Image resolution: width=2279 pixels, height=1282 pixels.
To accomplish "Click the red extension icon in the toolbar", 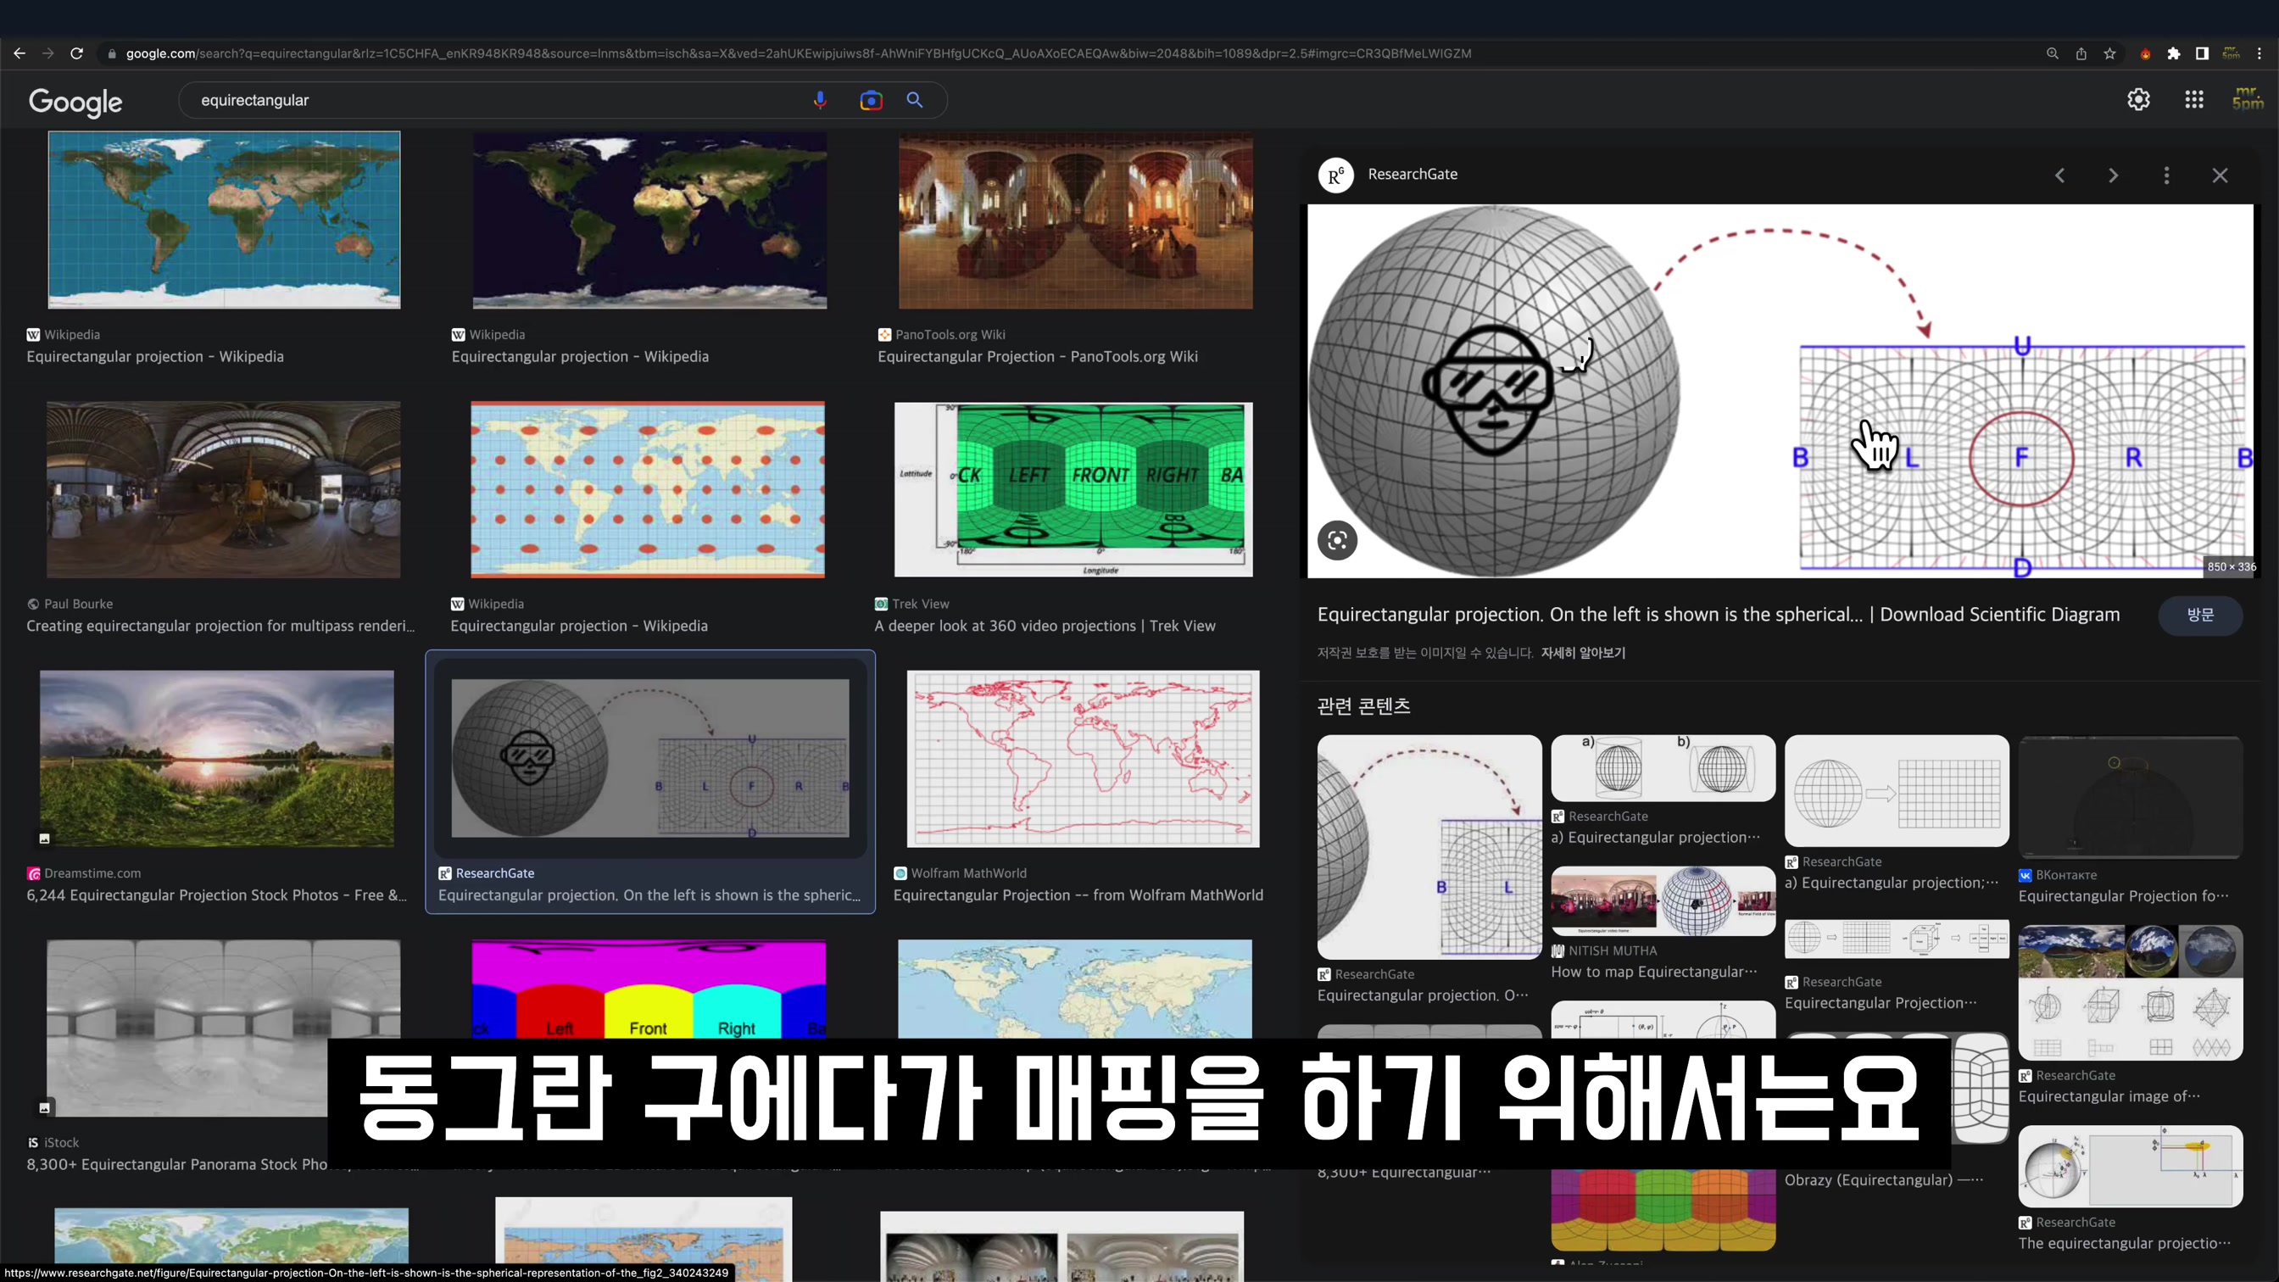I will tap(2145, 53).
